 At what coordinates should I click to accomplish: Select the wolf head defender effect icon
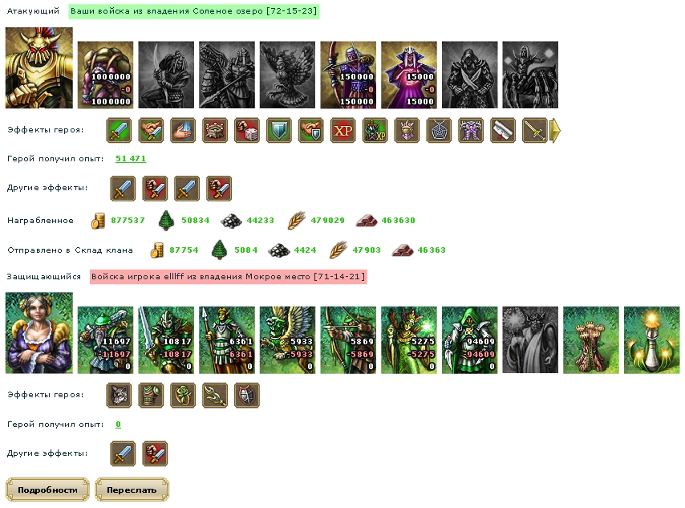pyautogui.click(x=119, y=395)
